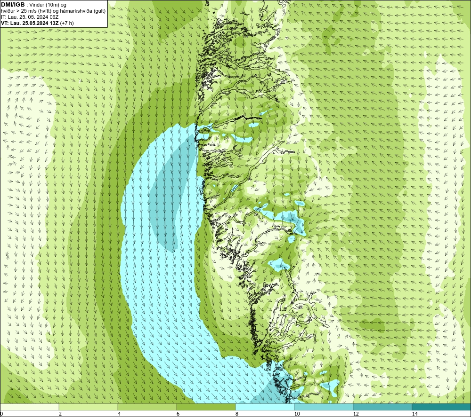This screenshot has height=417, width=471.
Task: Click the "(+7 h)" forecast offset text
Action: coord(67,23)
